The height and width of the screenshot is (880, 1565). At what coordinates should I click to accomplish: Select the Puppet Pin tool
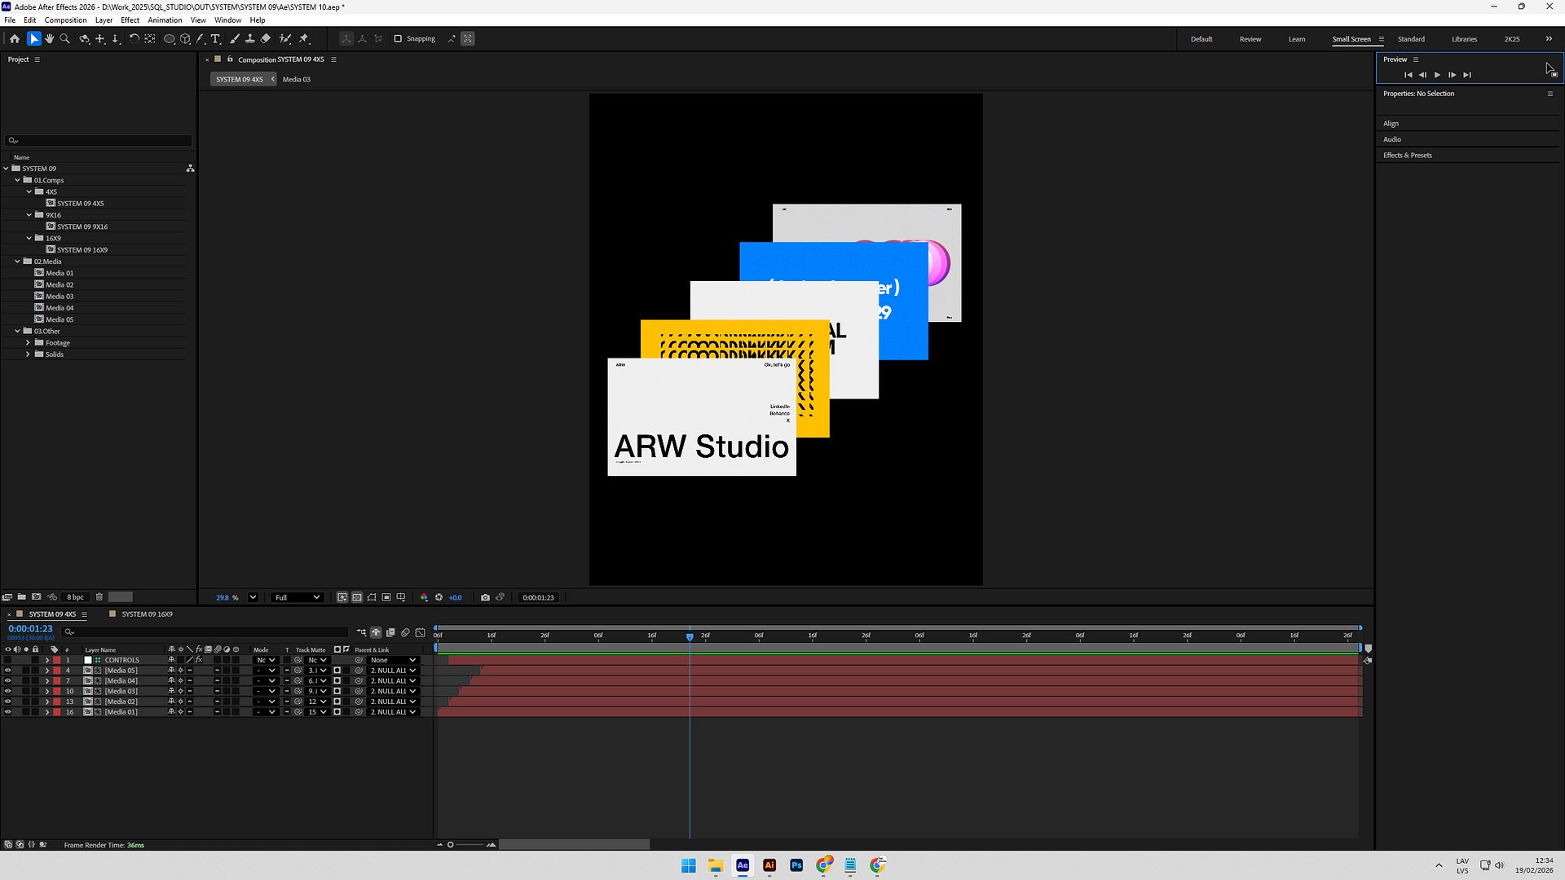tap(304, 38)
